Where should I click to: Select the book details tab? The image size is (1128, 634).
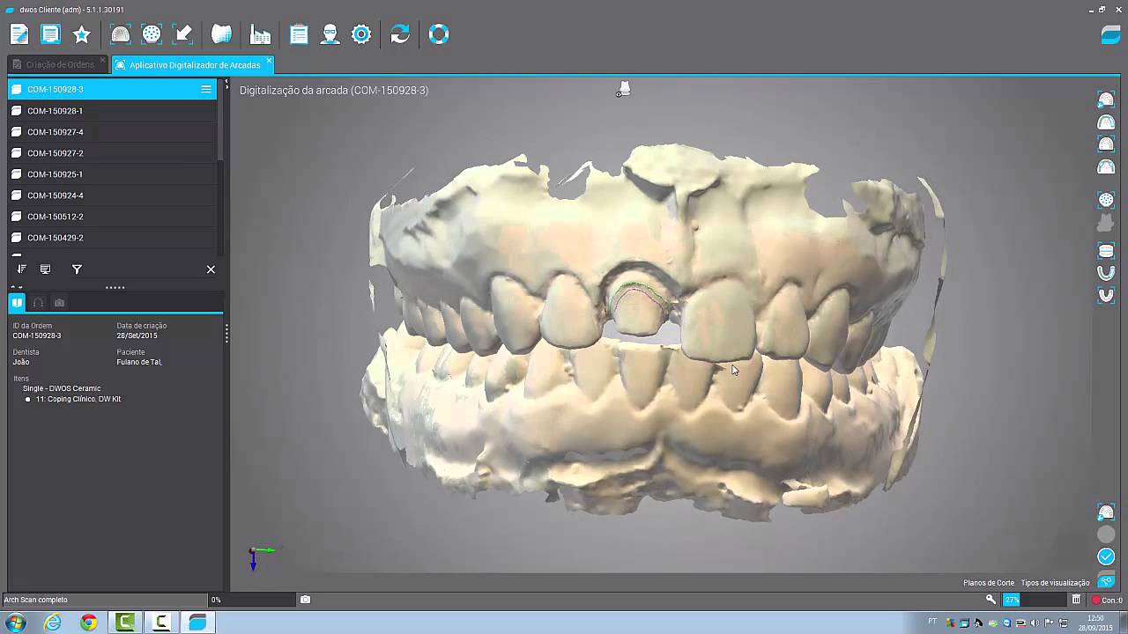pyautogui.click(x=17, y=303)
